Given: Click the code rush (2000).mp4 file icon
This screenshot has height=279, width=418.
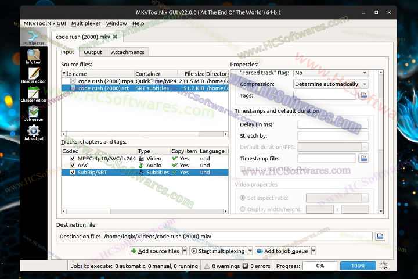Looking at the screenshot, I should click(73, 81).
